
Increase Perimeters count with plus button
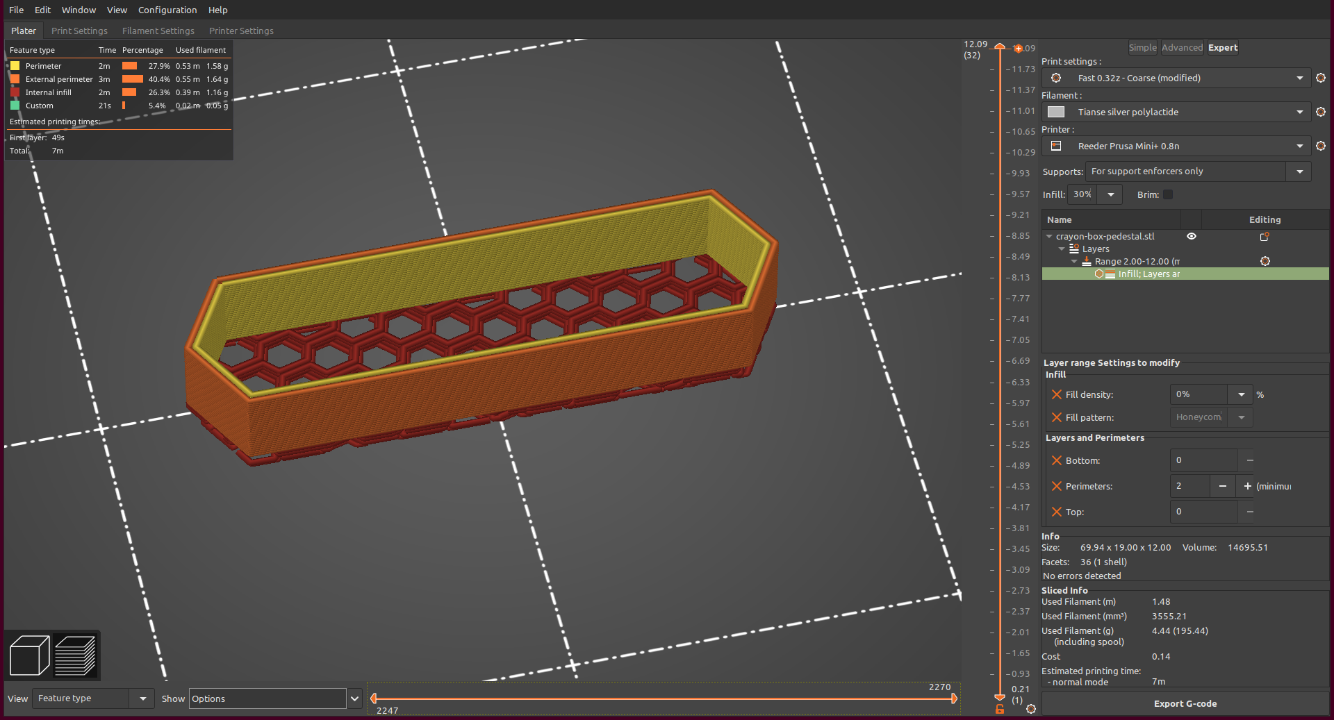tap(1247, 486)
